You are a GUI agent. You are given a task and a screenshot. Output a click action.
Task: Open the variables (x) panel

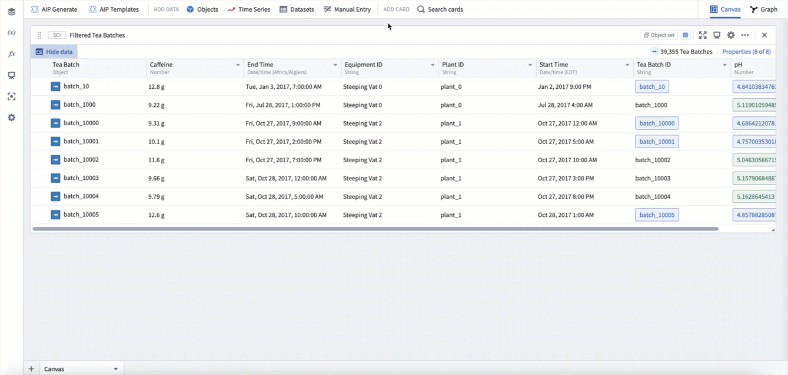click(x=11, y=33)
